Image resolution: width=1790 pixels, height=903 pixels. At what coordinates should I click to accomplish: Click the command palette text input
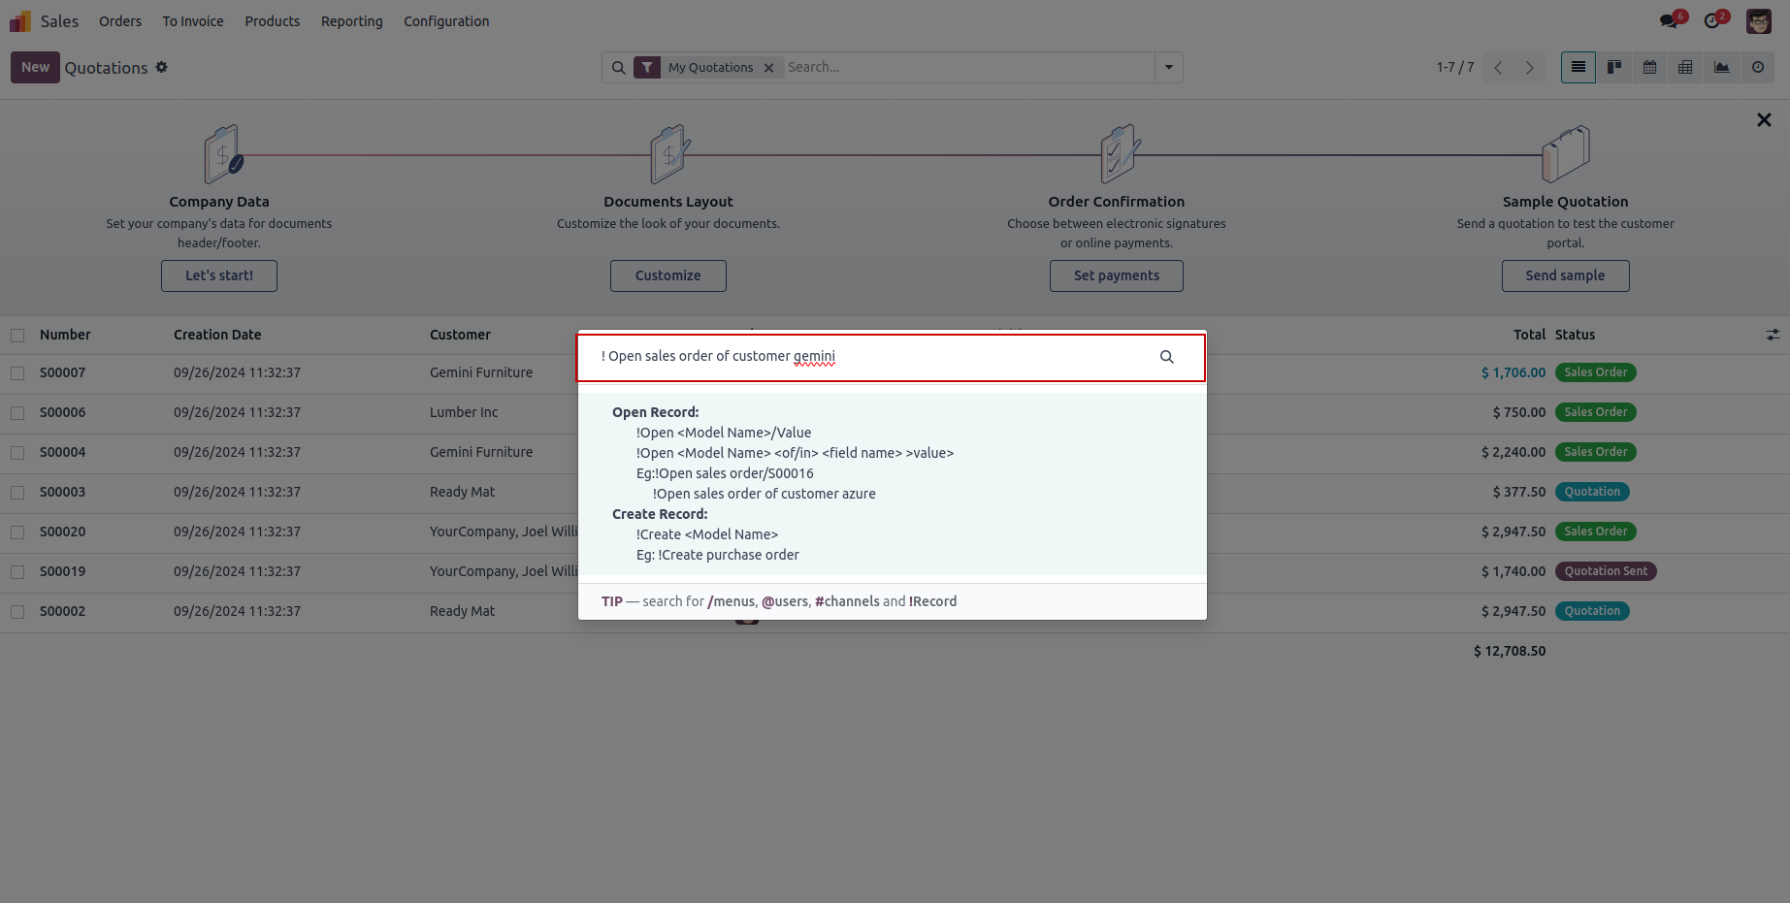[x=873, y=357]
